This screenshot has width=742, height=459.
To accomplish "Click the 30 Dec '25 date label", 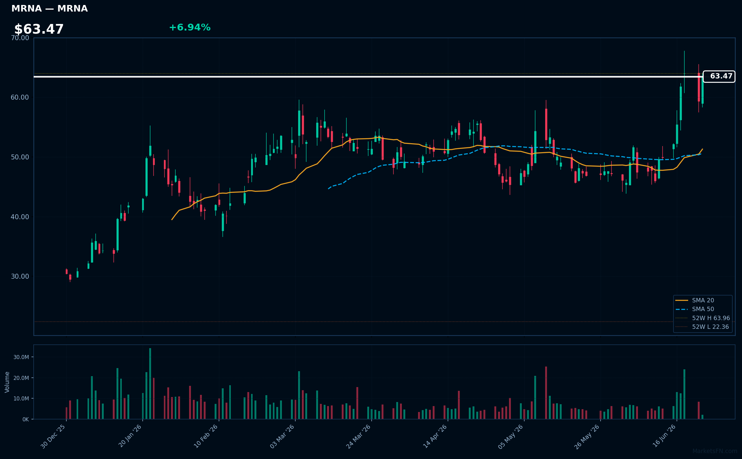I will [53, 437].
